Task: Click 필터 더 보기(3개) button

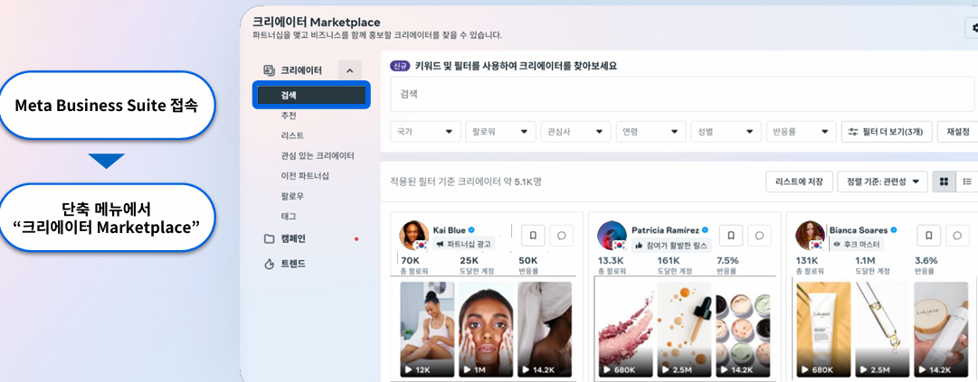Action: (886, 132)
